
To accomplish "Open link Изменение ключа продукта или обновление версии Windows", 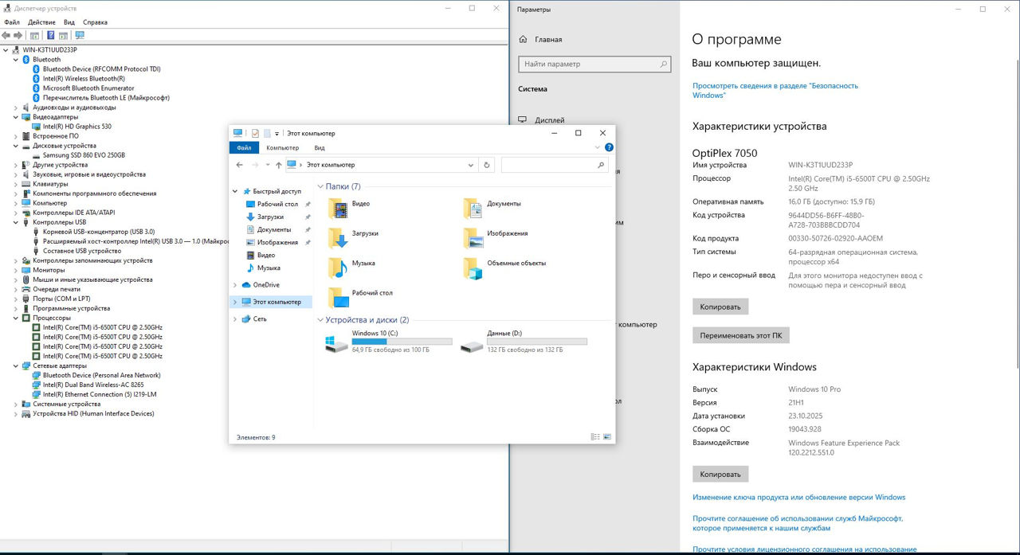I will point(798,498).
